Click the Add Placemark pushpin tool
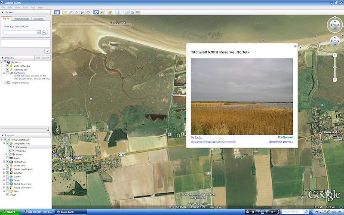This screenshot has width=344, height=215. [x=65, y=12]
